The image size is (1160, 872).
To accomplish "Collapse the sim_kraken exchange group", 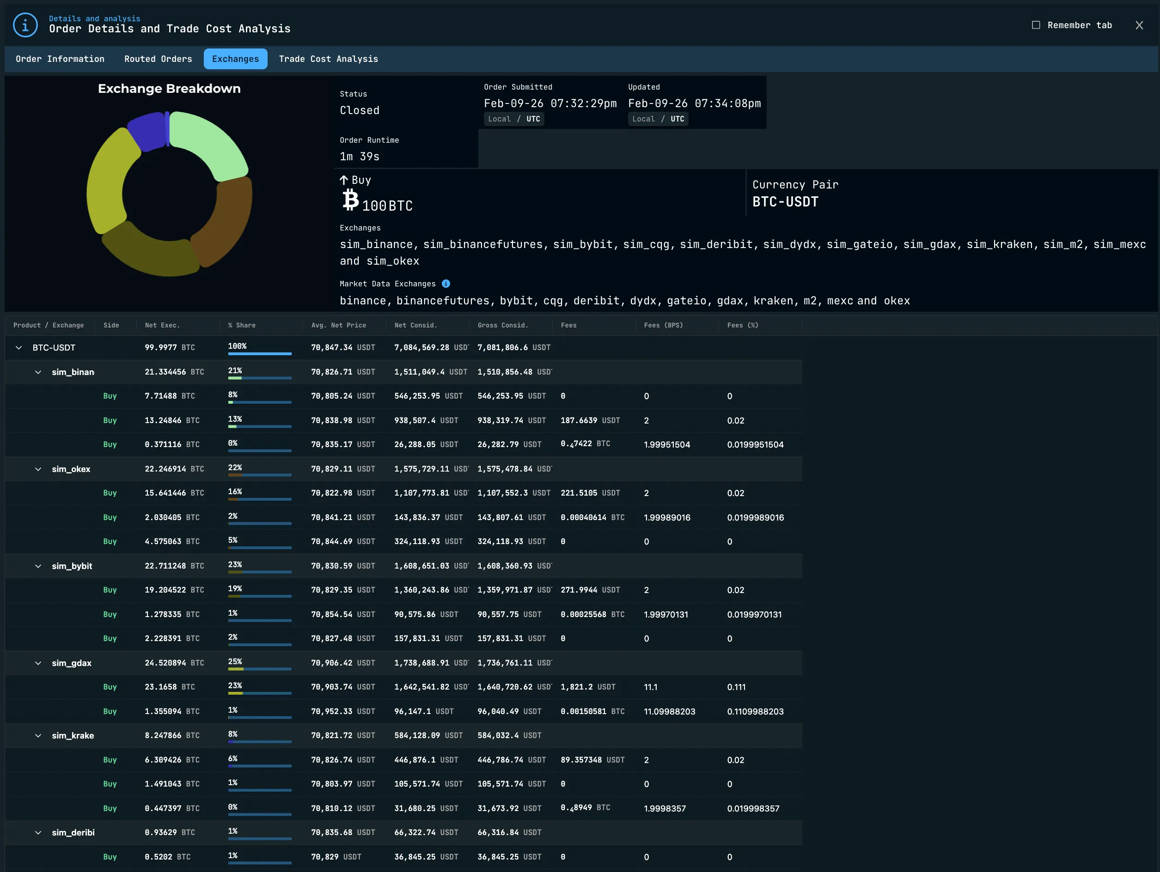I will (x=38, y=736).
